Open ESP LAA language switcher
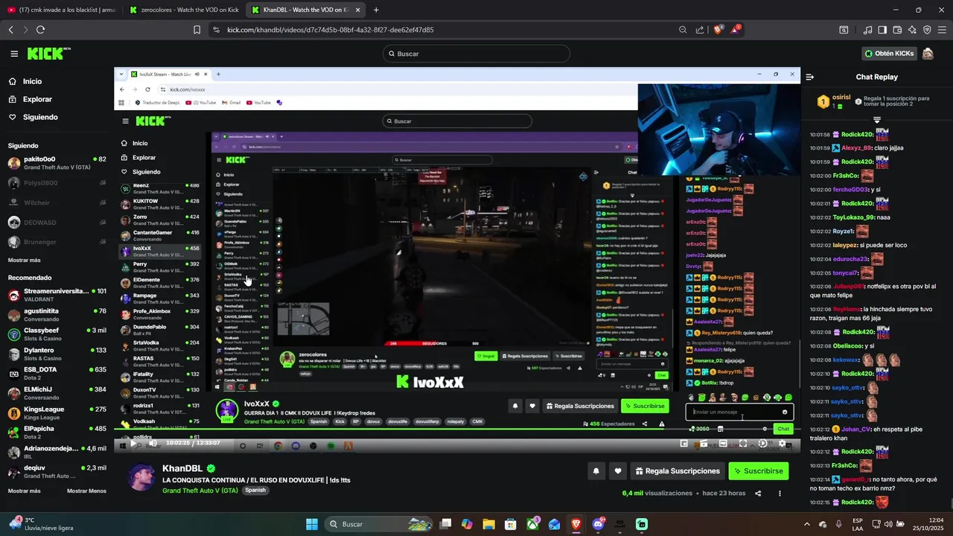This screenshot has height=536, width=953. pos(858,524)
